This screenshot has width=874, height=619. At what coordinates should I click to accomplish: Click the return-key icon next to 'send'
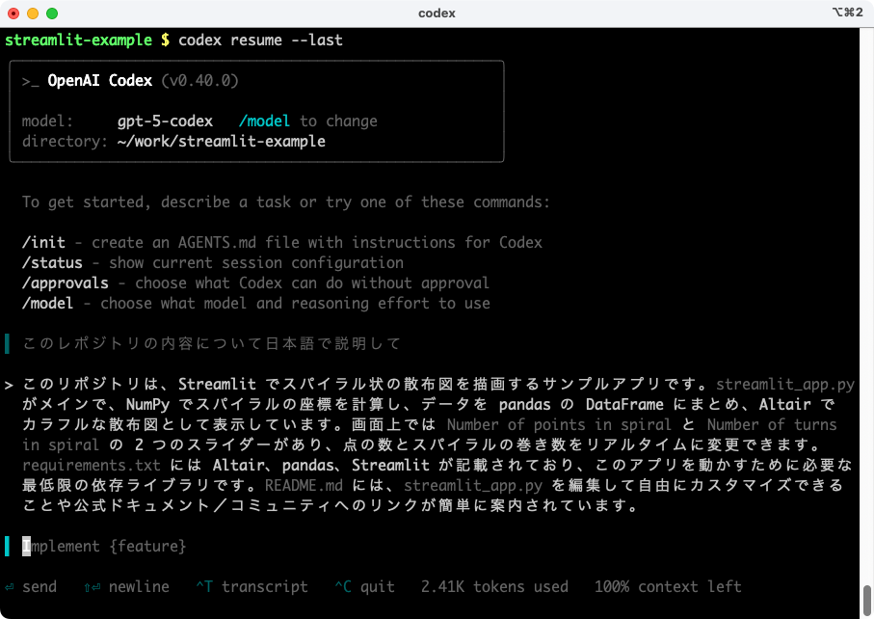click(9, 586)
